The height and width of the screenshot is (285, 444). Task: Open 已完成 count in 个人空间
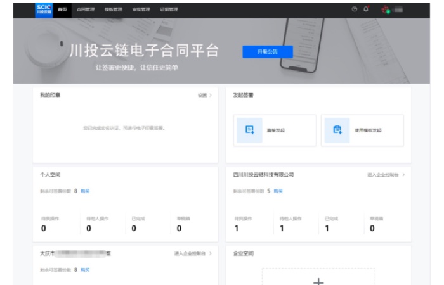tap(134, 228)
